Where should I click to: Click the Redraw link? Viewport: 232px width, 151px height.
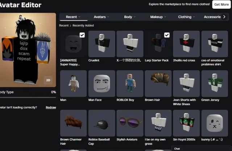[51, 107]
